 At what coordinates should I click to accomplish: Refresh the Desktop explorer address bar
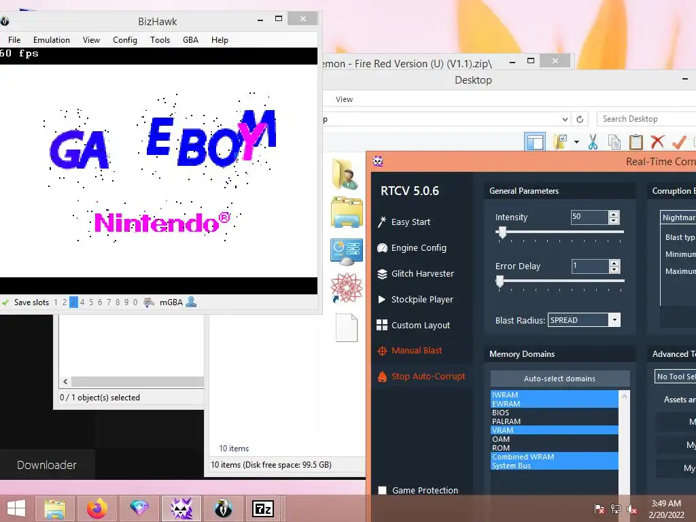tap(580, 119)
